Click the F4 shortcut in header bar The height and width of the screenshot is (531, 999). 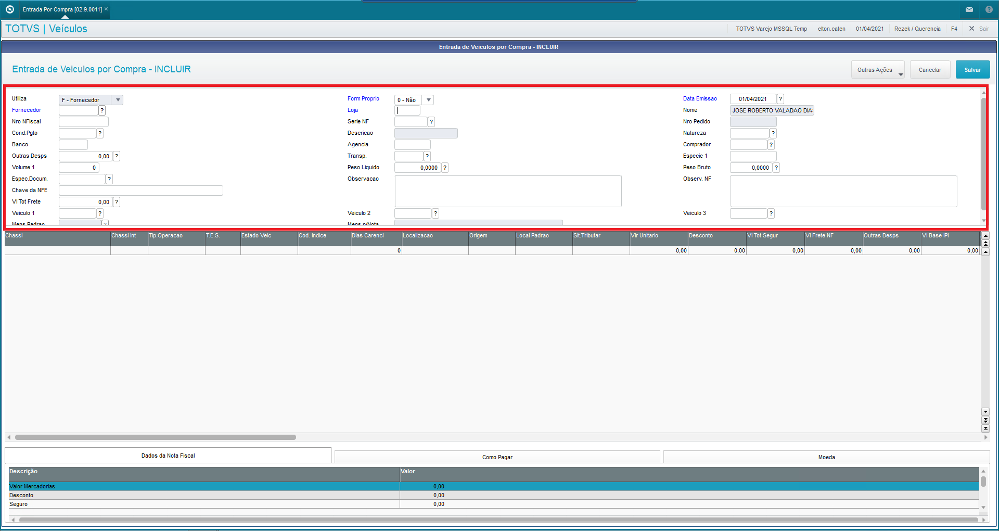point(954,29)
